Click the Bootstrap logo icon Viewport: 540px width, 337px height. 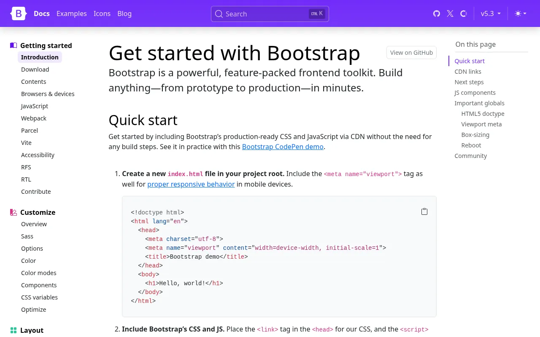[19, 13]
